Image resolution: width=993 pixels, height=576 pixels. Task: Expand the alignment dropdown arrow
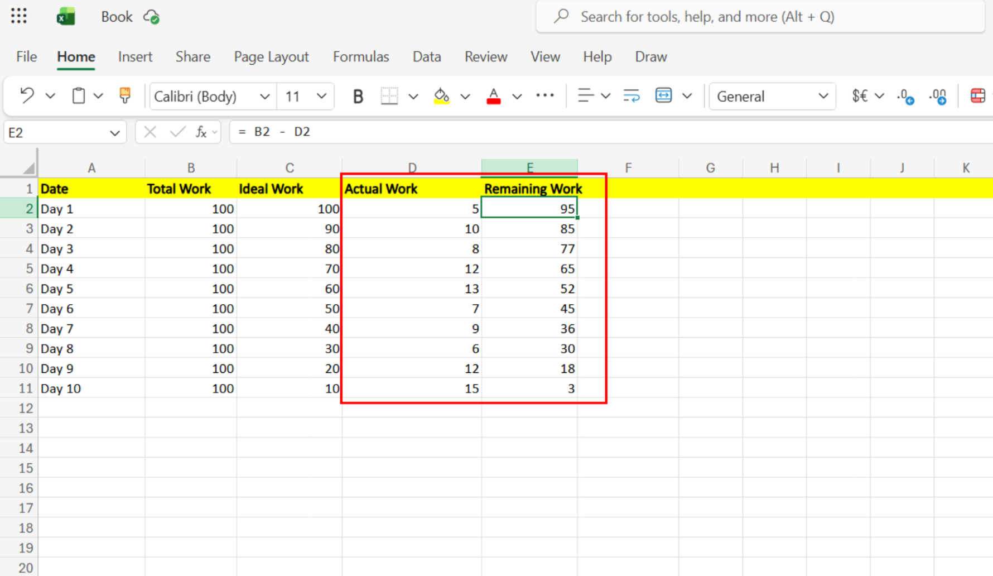click(x=606, y=96)
